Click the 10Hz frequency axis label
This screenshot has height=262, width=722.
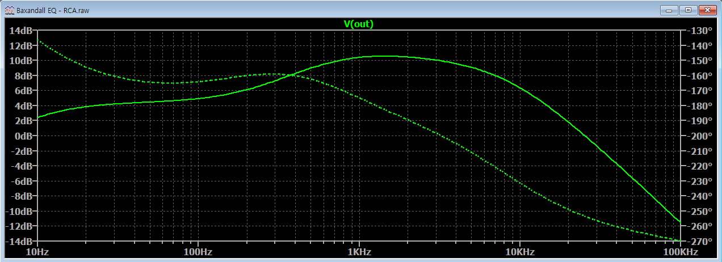click(x=37, y=251)
